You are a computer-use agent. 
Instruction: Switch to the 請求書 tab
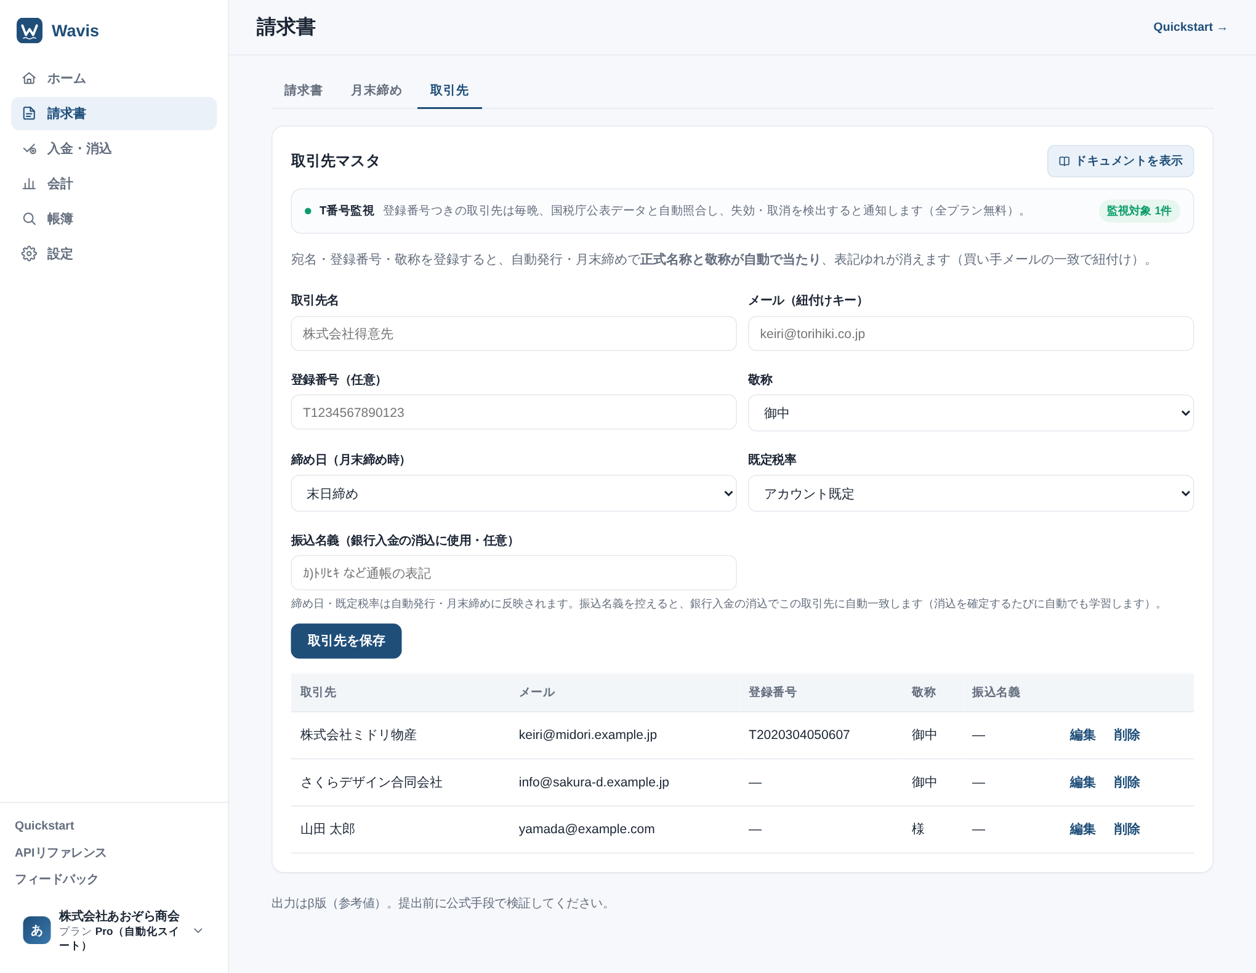[303, 91]
